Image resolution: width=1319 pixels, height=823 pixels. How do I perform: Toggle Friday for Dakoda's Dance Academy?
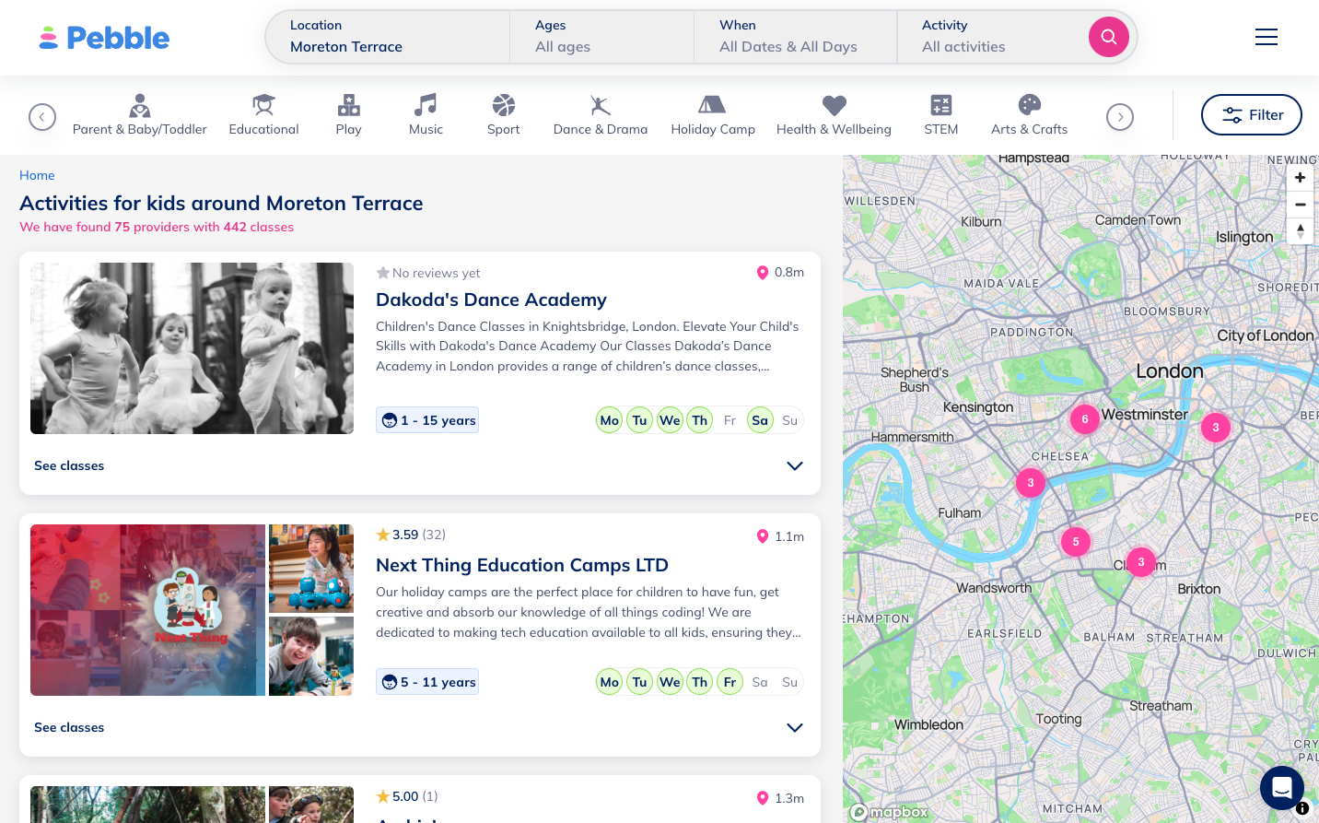coord(730,420)
